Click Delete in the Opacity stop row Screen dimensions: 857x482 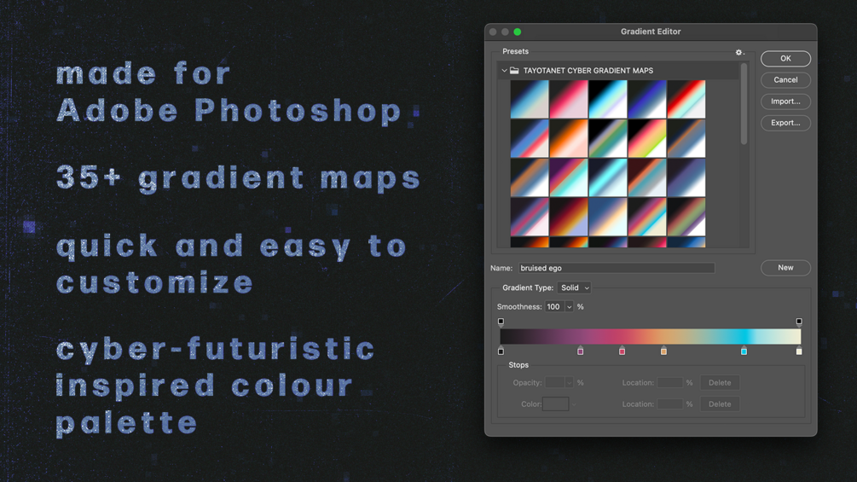point(720,382)
